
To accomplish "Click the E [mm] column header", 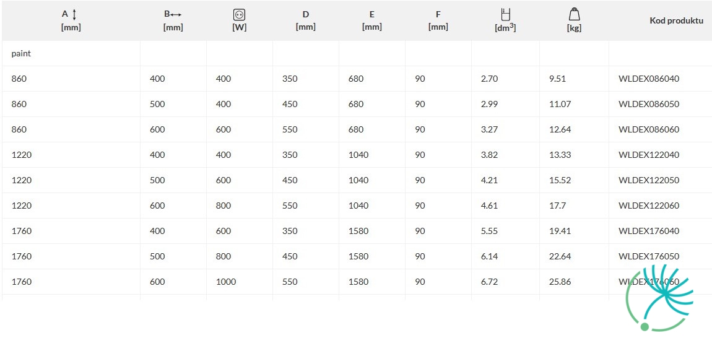I will pyautogui.click(x=372, y=20).
